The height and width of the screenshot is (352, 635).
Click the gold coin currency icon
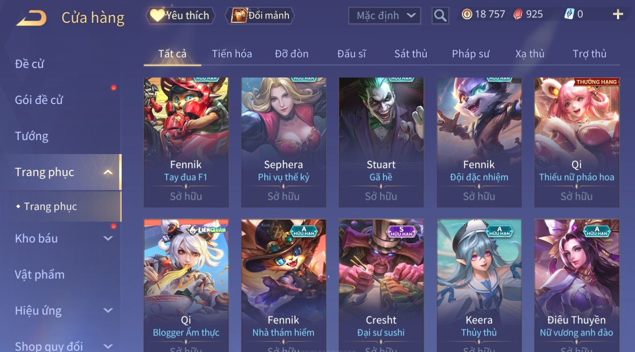(467, 14)
